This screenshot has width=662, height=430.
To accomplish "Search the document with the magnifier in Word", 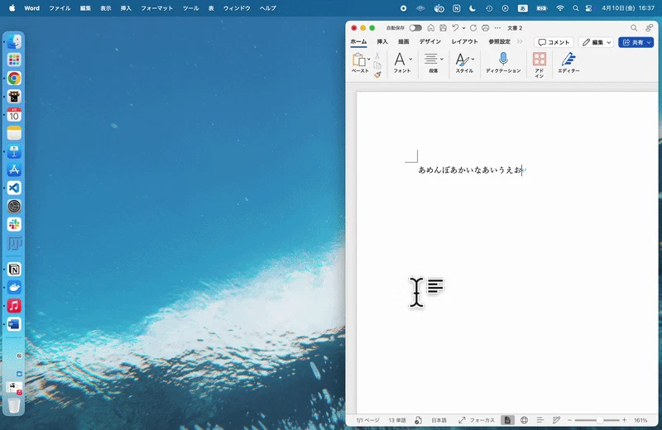I will coord(634,28).
